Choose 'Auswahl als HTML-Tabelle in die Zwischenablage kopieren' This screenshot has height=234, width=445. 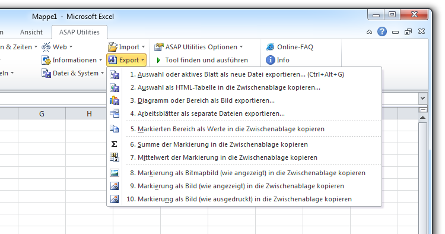tap(244, 87)
